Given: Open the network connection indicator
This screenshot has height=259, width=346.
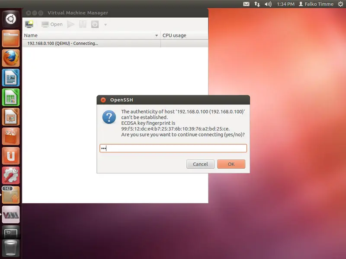Looking at the screenshot, I should pyautogui.click(x=257, y=4).
